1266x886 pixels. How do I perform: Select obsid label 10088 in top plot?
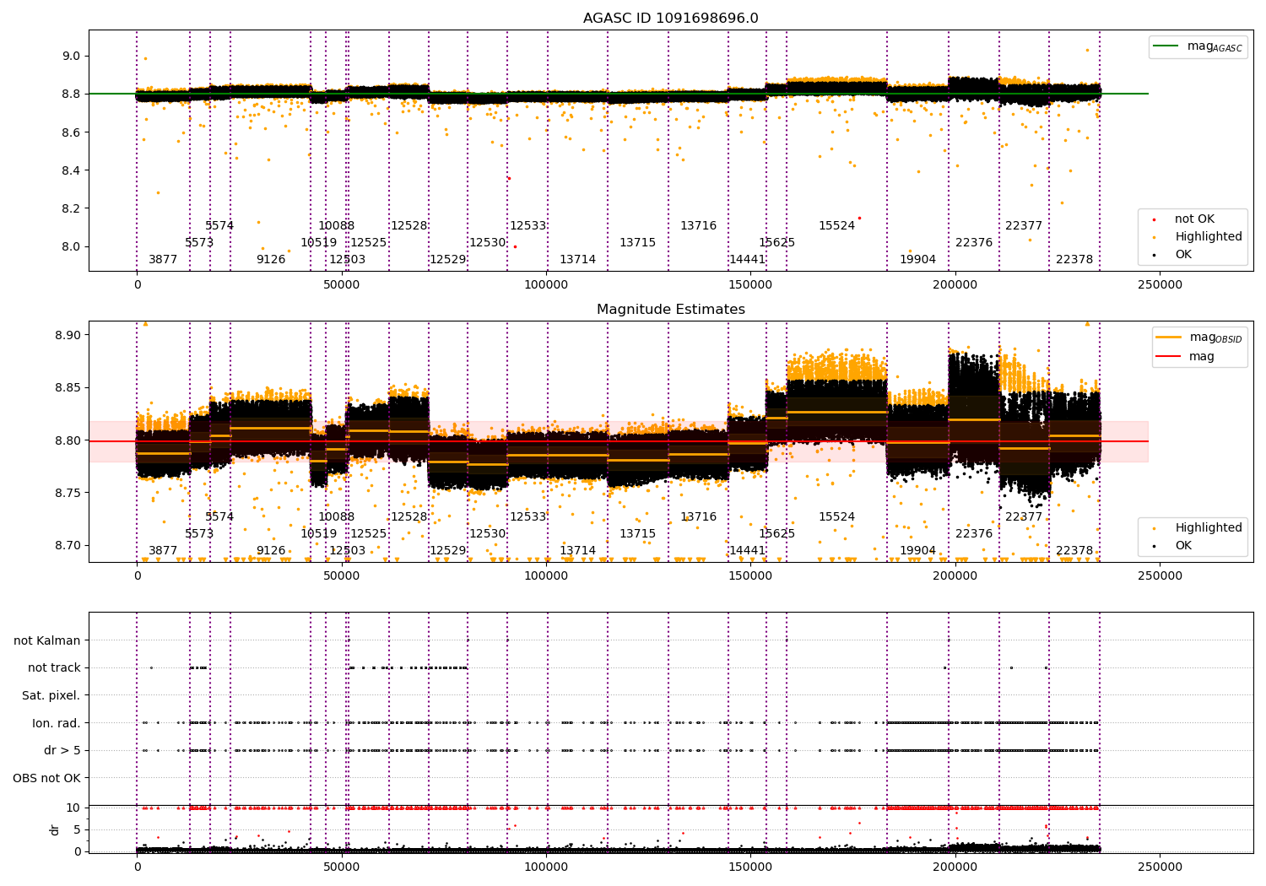pyautogui.click(x=336, y=226)
